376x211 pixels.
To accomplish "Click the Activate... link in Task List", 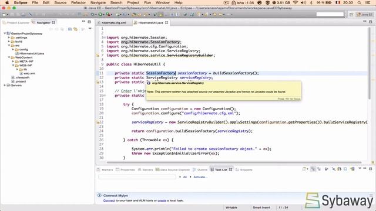I will (200, 177).
